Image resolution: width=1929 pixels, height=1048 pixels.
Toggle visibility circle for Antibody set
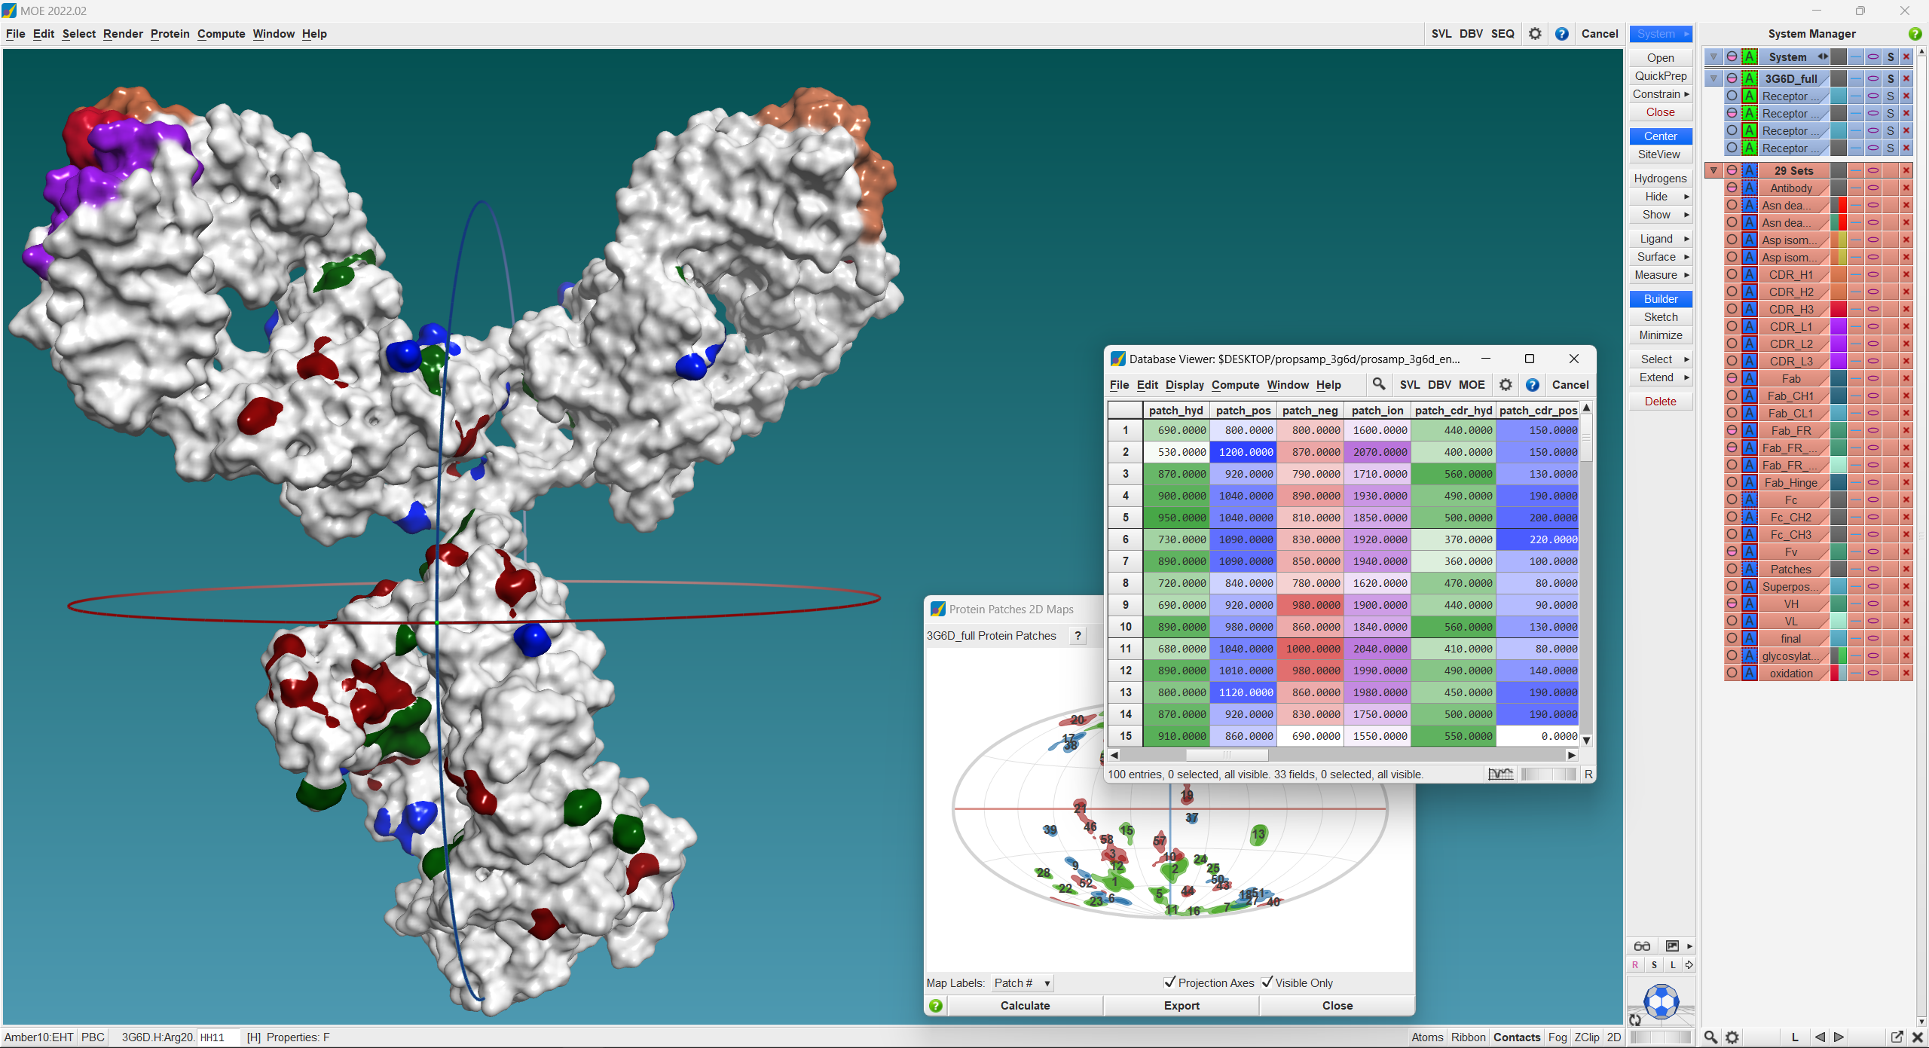(x=1732, y=188)
